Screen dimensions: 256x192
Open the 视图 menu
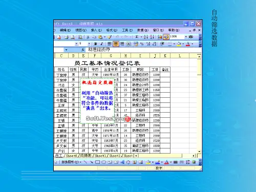click(81, 30)
